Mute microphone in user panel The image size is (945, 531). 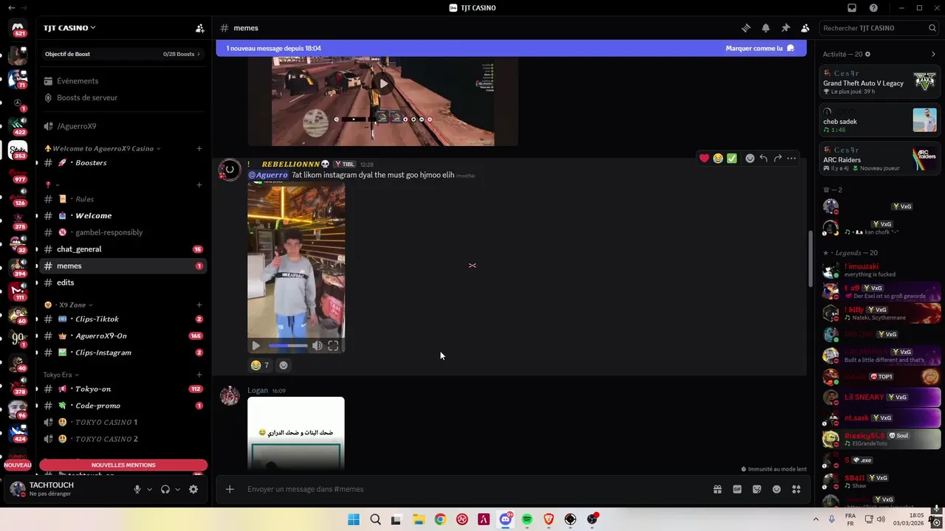point(137,489)
